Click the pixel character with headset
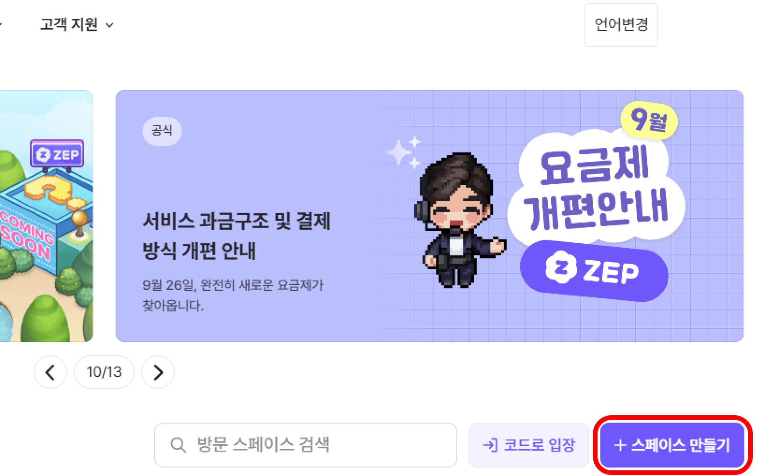Image resolution: width=764 pixels, height=475 pixels. point(460,220)
